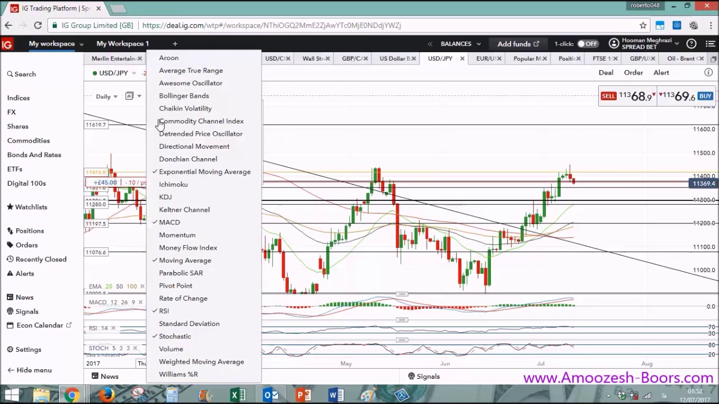Switch to the EUR/US tab

point(486,58)
